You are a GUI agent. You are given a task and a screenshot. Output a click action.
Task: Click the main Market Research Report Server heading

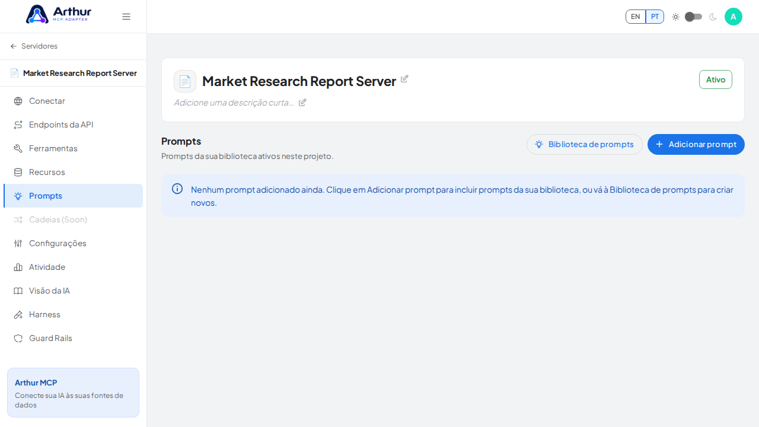click(x=299, y=81)
